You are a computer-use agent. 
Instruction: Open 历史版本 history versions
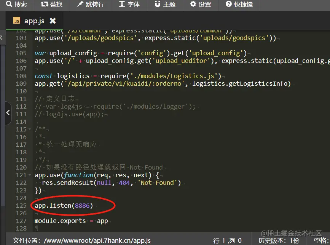point(279,240)
